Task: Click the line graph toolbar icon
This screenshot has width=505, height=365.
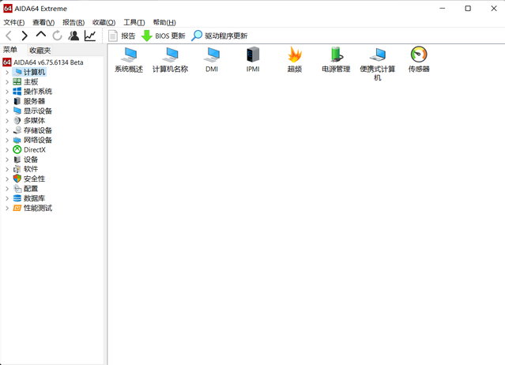Action: [90, 36]
